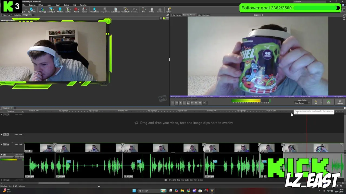Open the Audio menu
346x194 pixels.
point(49,5)
